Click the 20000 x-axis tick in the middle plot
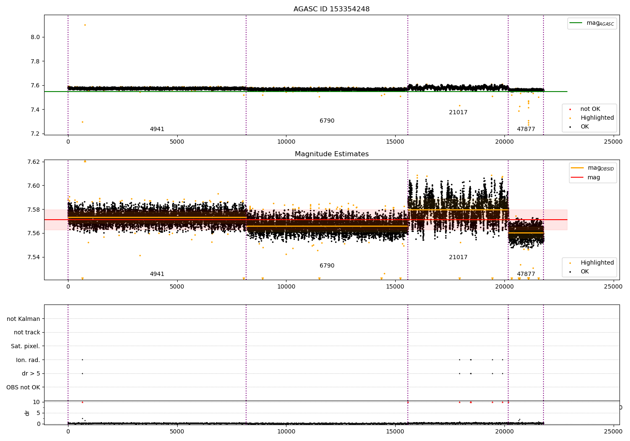Screen dimensions: 630x441 click(504, 287)
